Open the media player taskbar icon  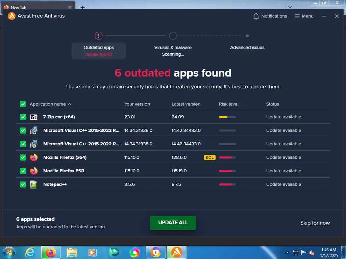click(92, 253)
